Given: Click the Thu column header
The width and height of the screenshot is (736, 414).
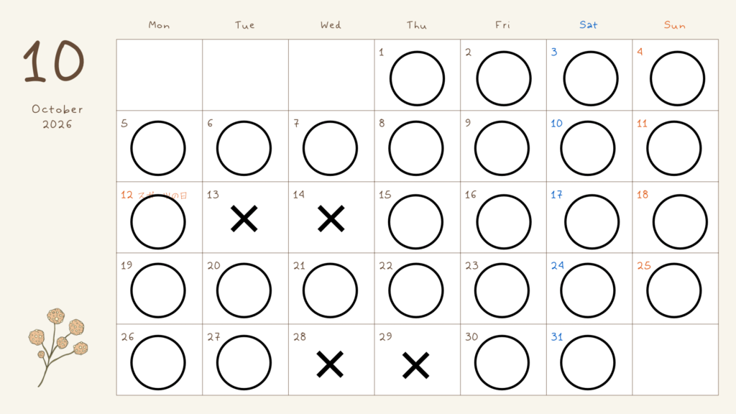Looking at the screenshot, I should click(417, 25).
